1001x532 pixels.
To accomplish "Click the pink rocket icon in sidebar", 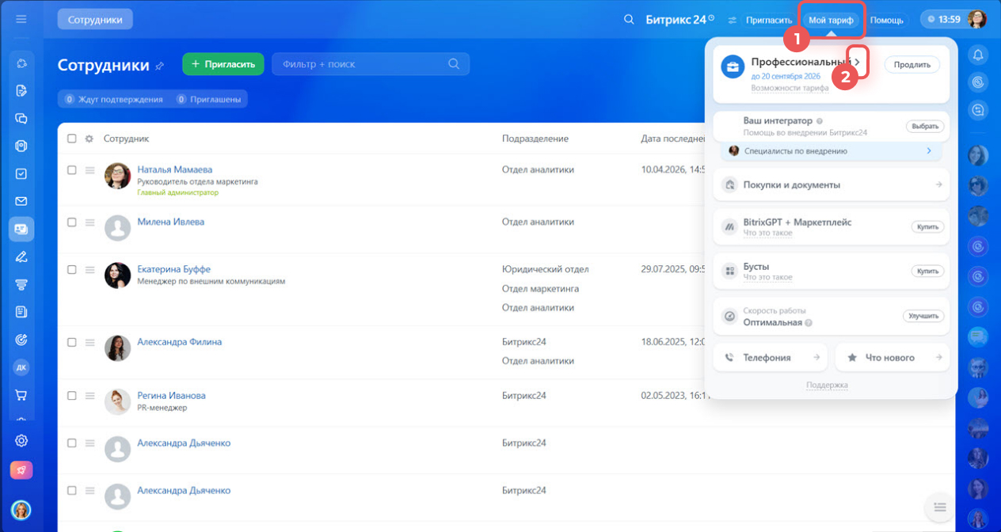I will pos(21,470).
